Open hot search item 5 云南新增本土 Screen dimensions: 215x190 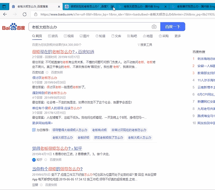tap(206, 87)
